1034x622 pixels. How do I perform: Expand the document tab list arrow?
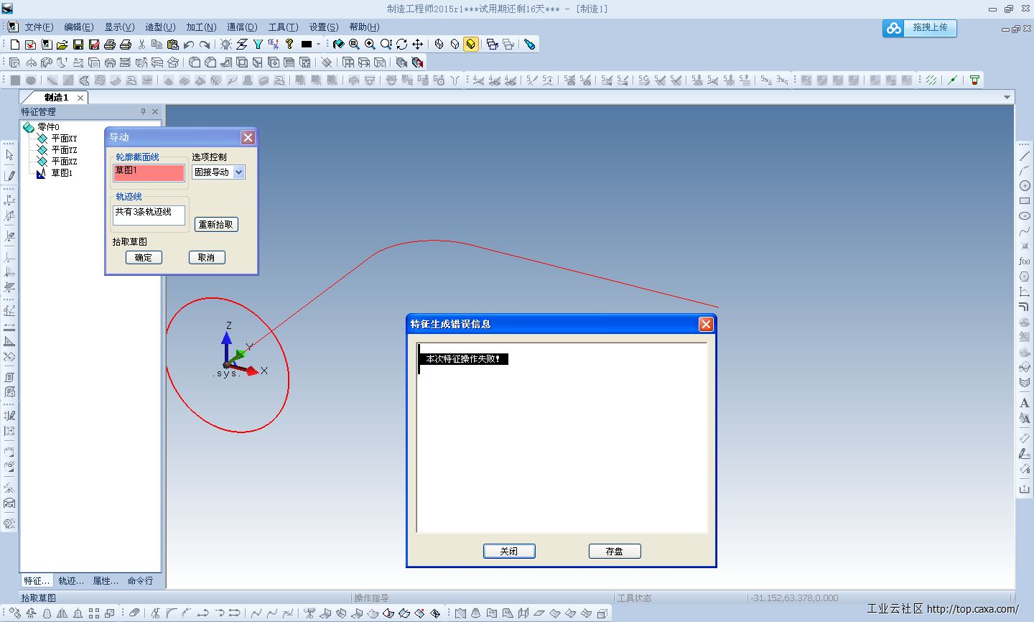click(1007, 97)
